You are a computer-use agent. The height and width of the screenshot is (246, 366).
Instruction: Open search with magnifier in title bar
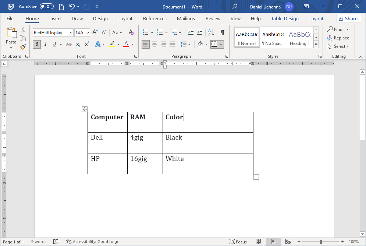pos(235,7)
